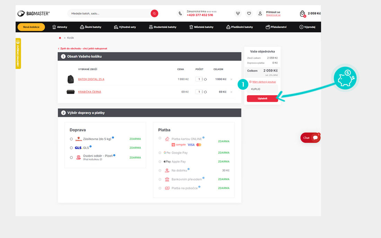Remove BATOH DIGITAL 25 A from cart

(x=231, y=79)
